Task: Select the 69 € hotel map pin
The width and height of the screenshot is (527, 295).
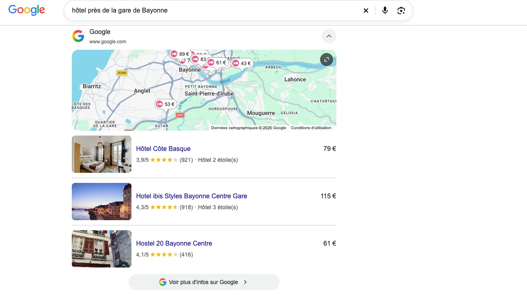Action: click(180, 54)
